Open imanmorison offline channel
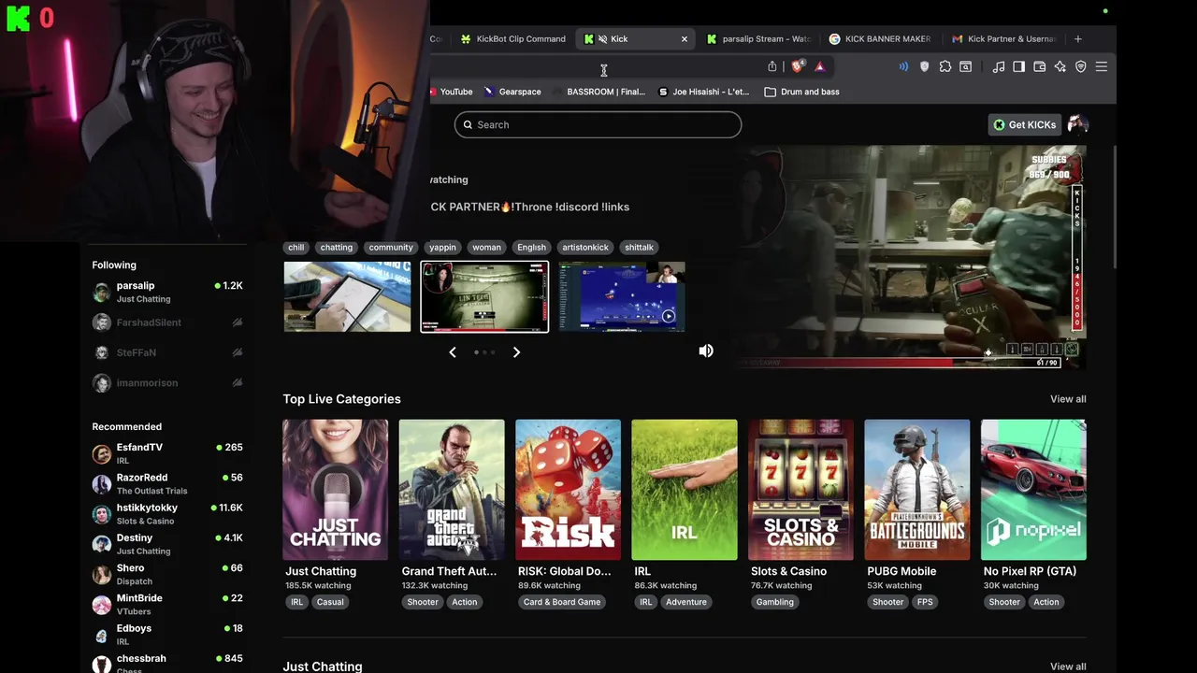The width and height of the screenshot is (1197, 673). [167, 382]
